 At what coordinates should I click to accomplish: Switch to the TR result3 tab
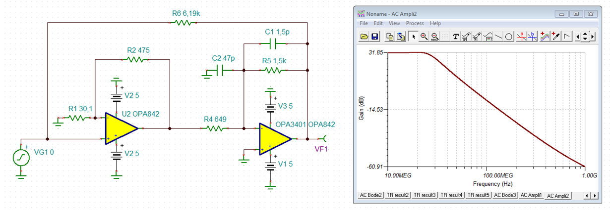click(424, 195)
